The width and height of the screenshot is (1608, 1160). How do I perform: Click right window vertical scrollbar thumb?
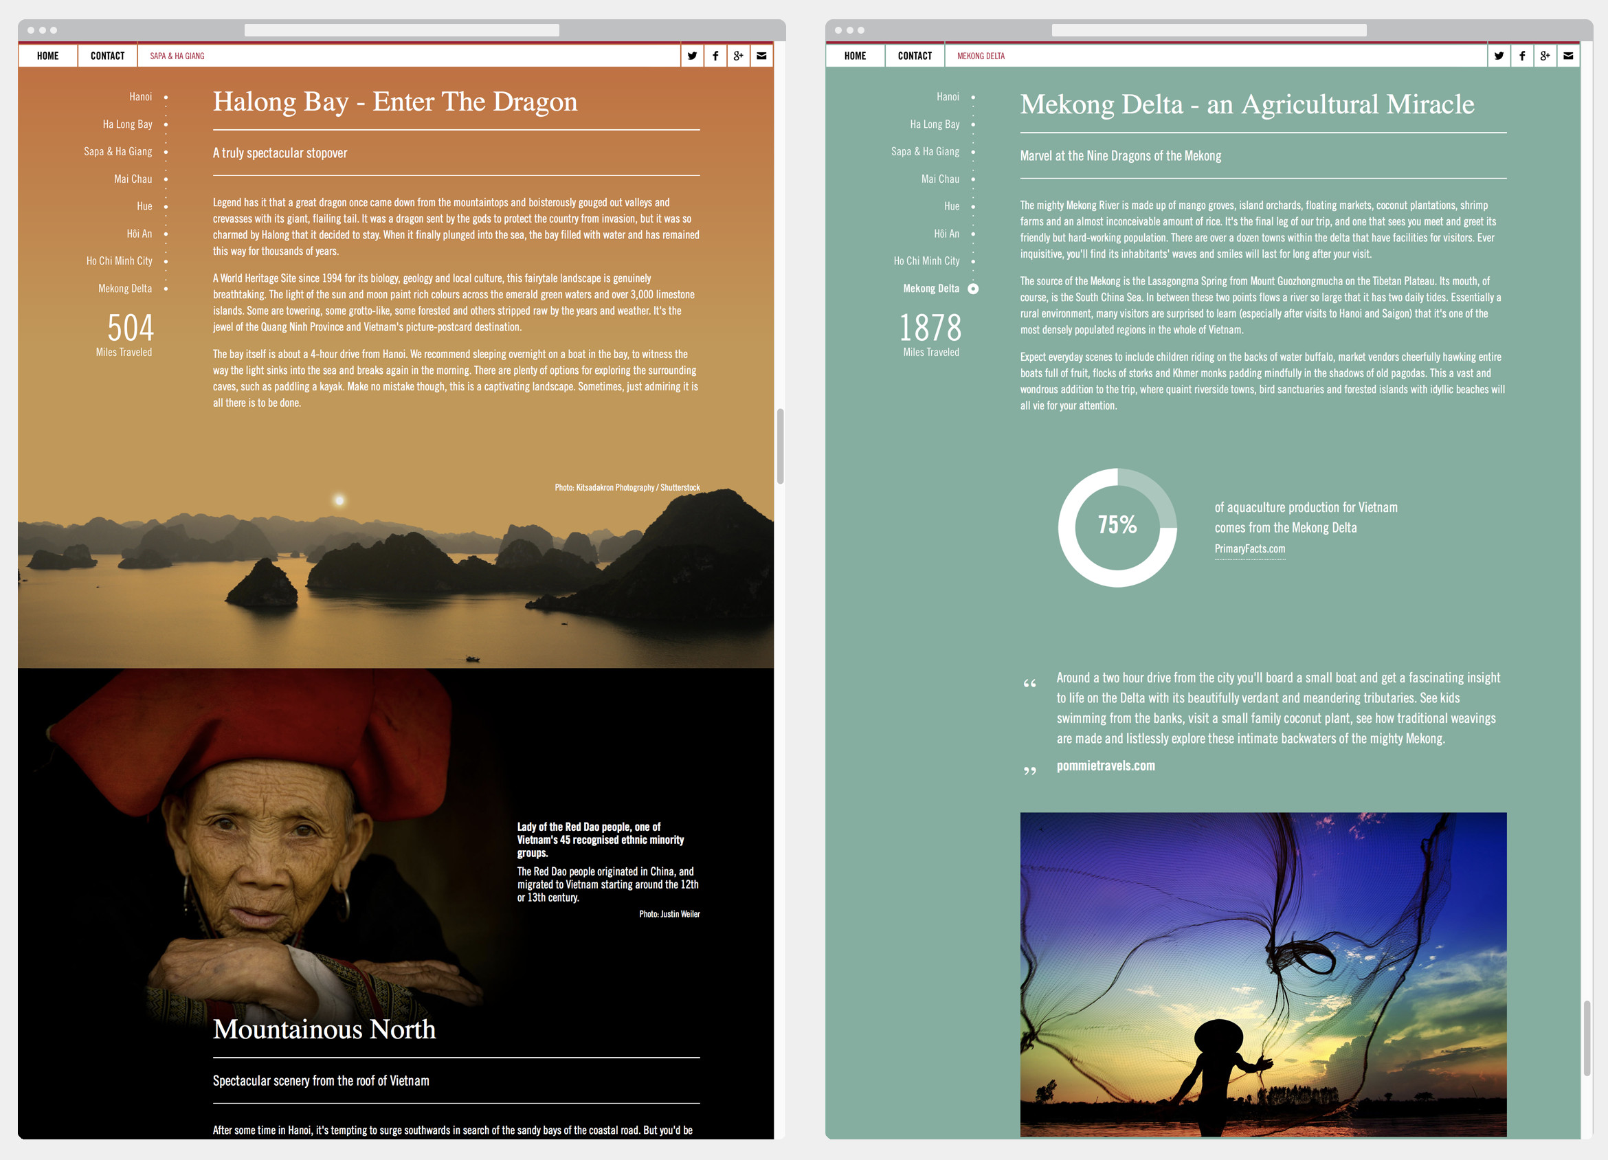pyautogui.click(x=1587, y=1038)
